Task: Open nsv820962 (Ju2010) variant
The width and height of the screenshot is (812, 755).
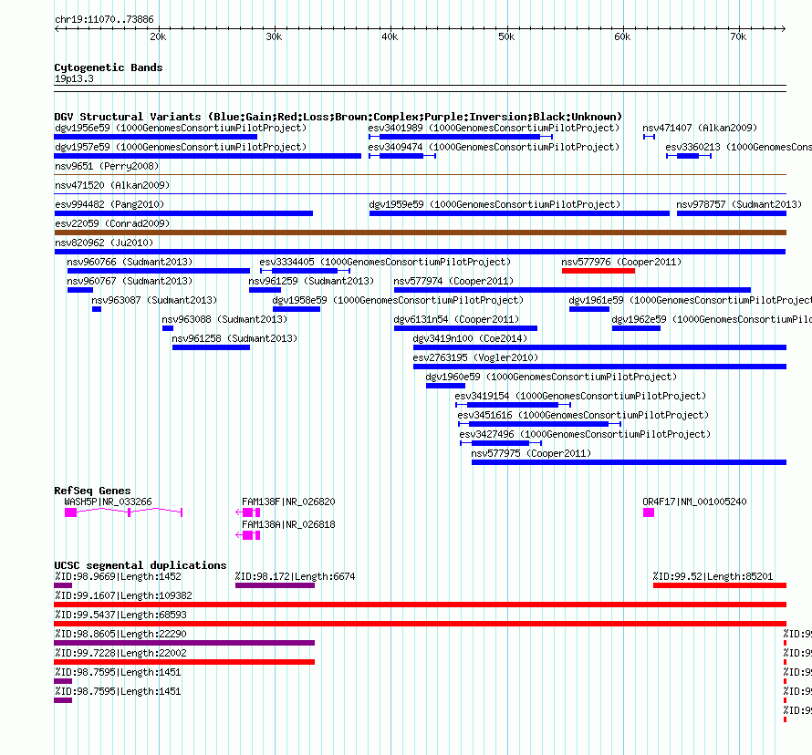Action: tap(420, 252)
